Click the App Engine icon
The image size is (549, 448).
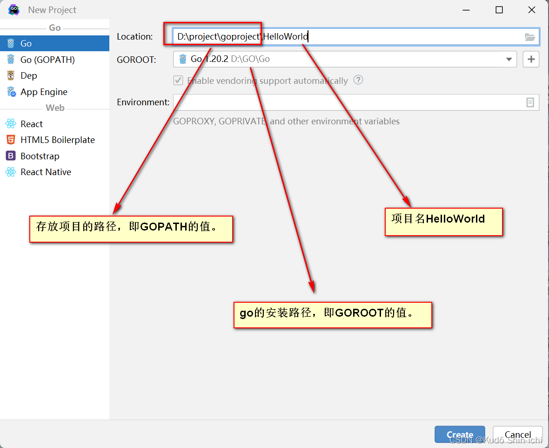[11, 92]
